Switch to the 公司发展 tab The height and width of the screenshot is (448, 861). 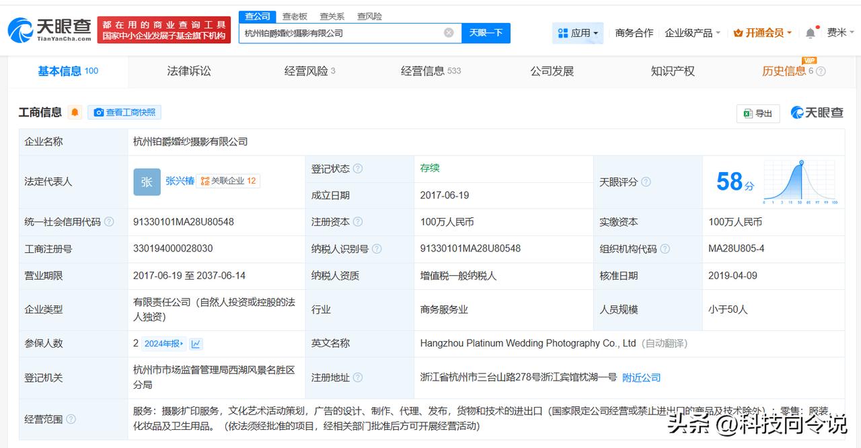coord(552,71)
